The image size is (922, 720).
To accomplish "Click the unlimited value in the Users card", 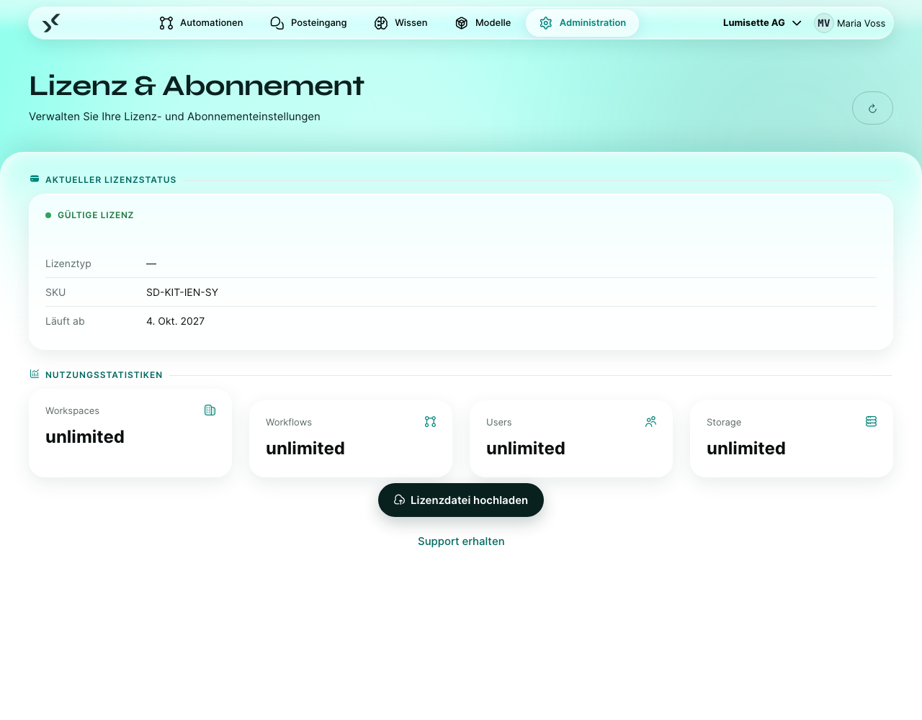I will [x=526, y=449].
